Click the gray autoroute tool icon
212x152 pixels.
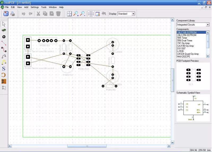(x=4, y=88)
